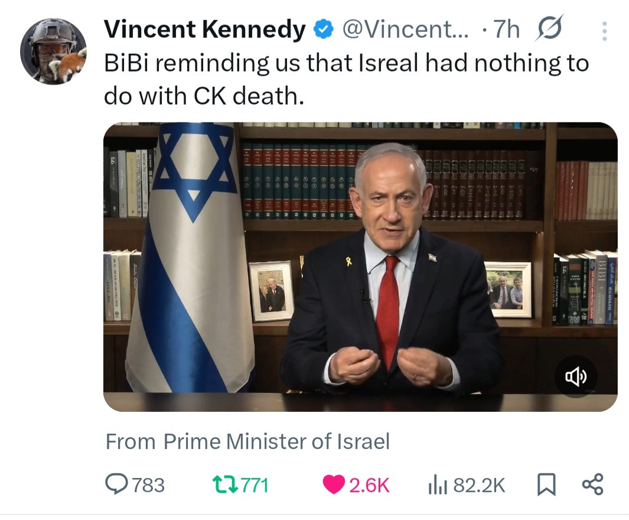Click the 783 replies count
629x520 pixels.
click(148, 485)
